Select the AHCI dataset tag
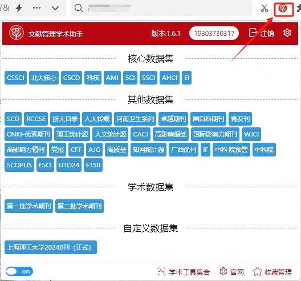 [169, 78]
